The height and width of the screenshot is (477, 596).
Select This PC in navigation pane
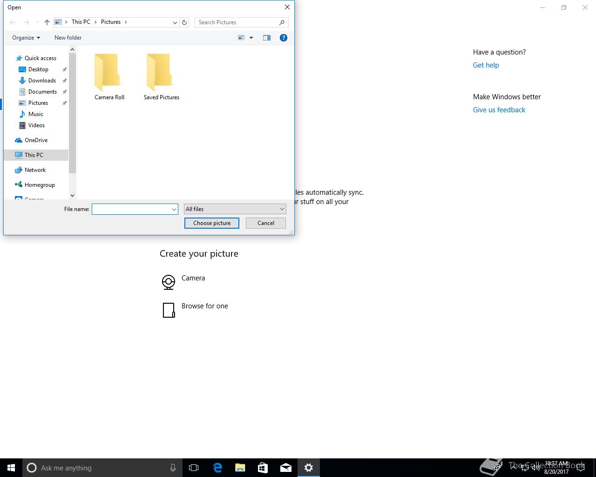click(x=36, y=155)
